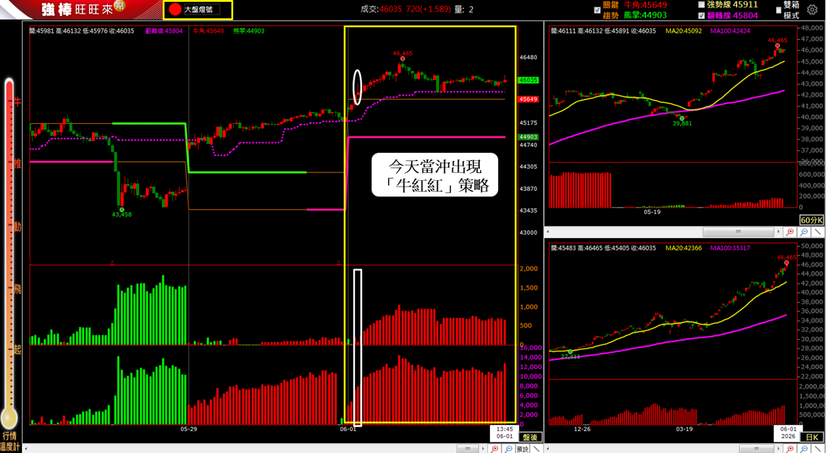
Task: Select line drawing tool for 60分K chart
Action: tap(817, 232)
